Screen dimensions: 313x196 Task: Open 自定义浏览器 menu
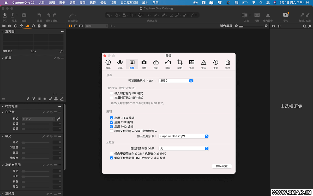(x=129, y=3)
